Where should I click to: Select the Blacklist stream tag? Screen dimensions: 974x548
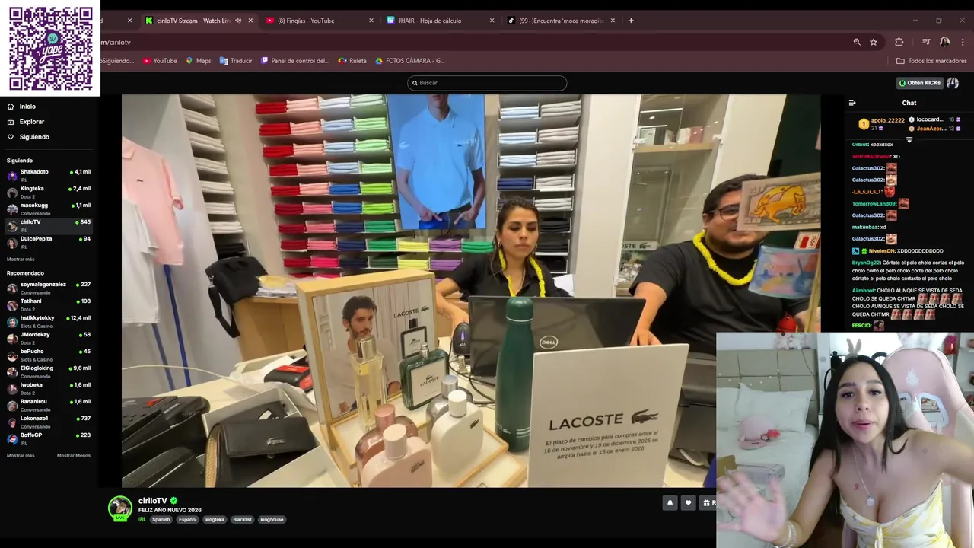[242, 520]
